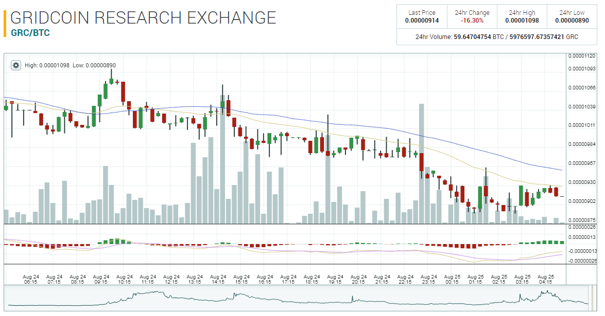This screenshot has width=605, height=316.
Task: Click the Aug 24 12:15 time label
Action: tap(171, 280)
